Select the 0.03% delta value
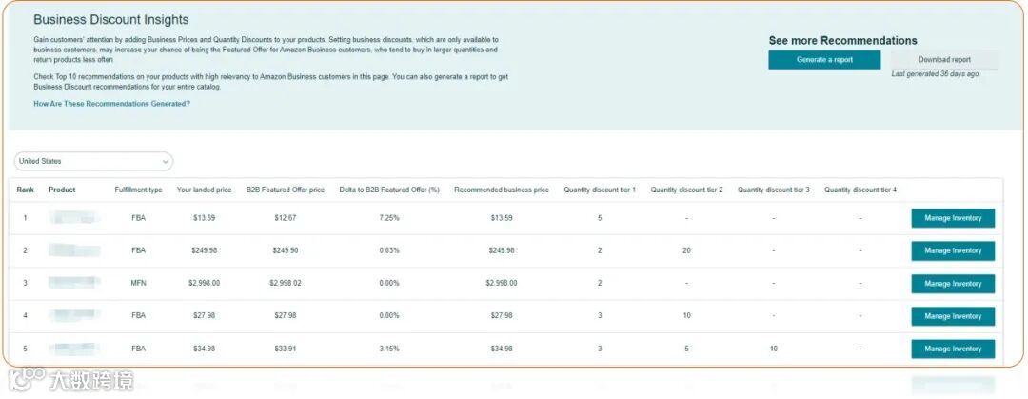Image resolution: width=1028 pixels, height=399 pixels. tap(388, 250)
